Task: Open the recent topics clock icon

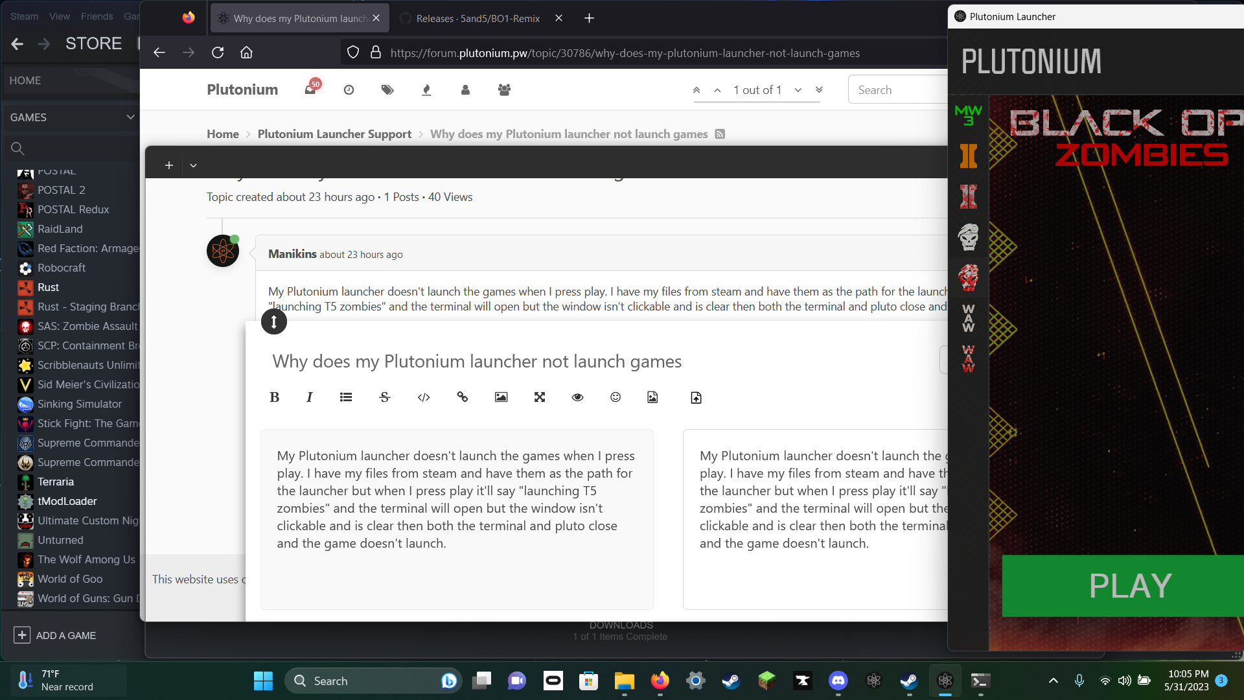Action: (x=349, y=90)
